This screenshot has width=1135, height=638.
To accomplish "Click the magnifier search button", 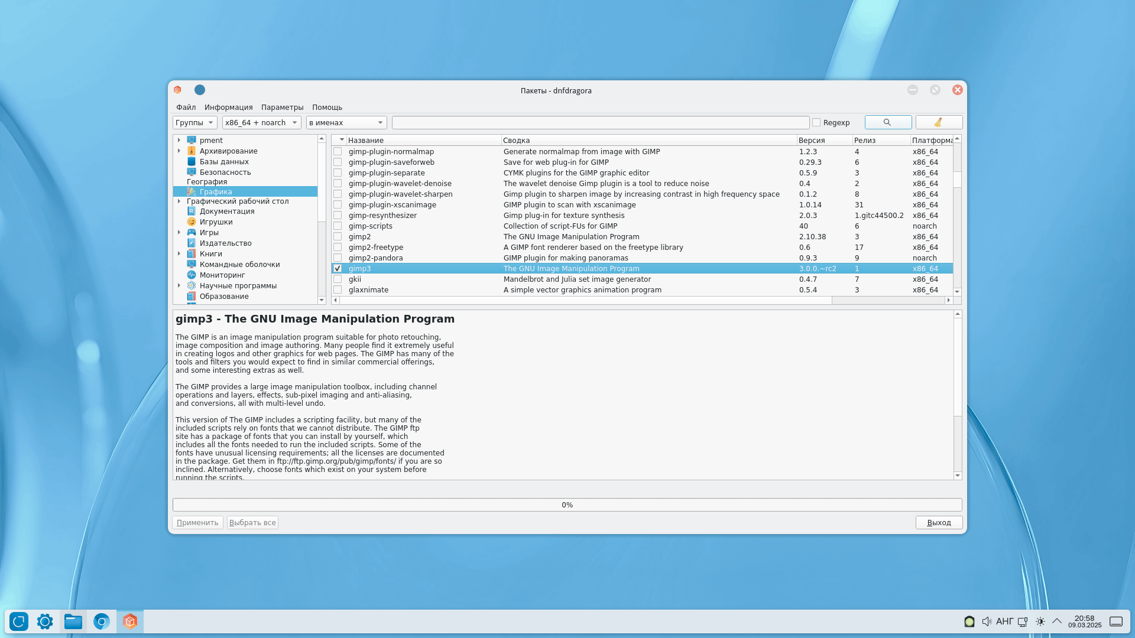I will pyautogui.click(x=887, y=122).
